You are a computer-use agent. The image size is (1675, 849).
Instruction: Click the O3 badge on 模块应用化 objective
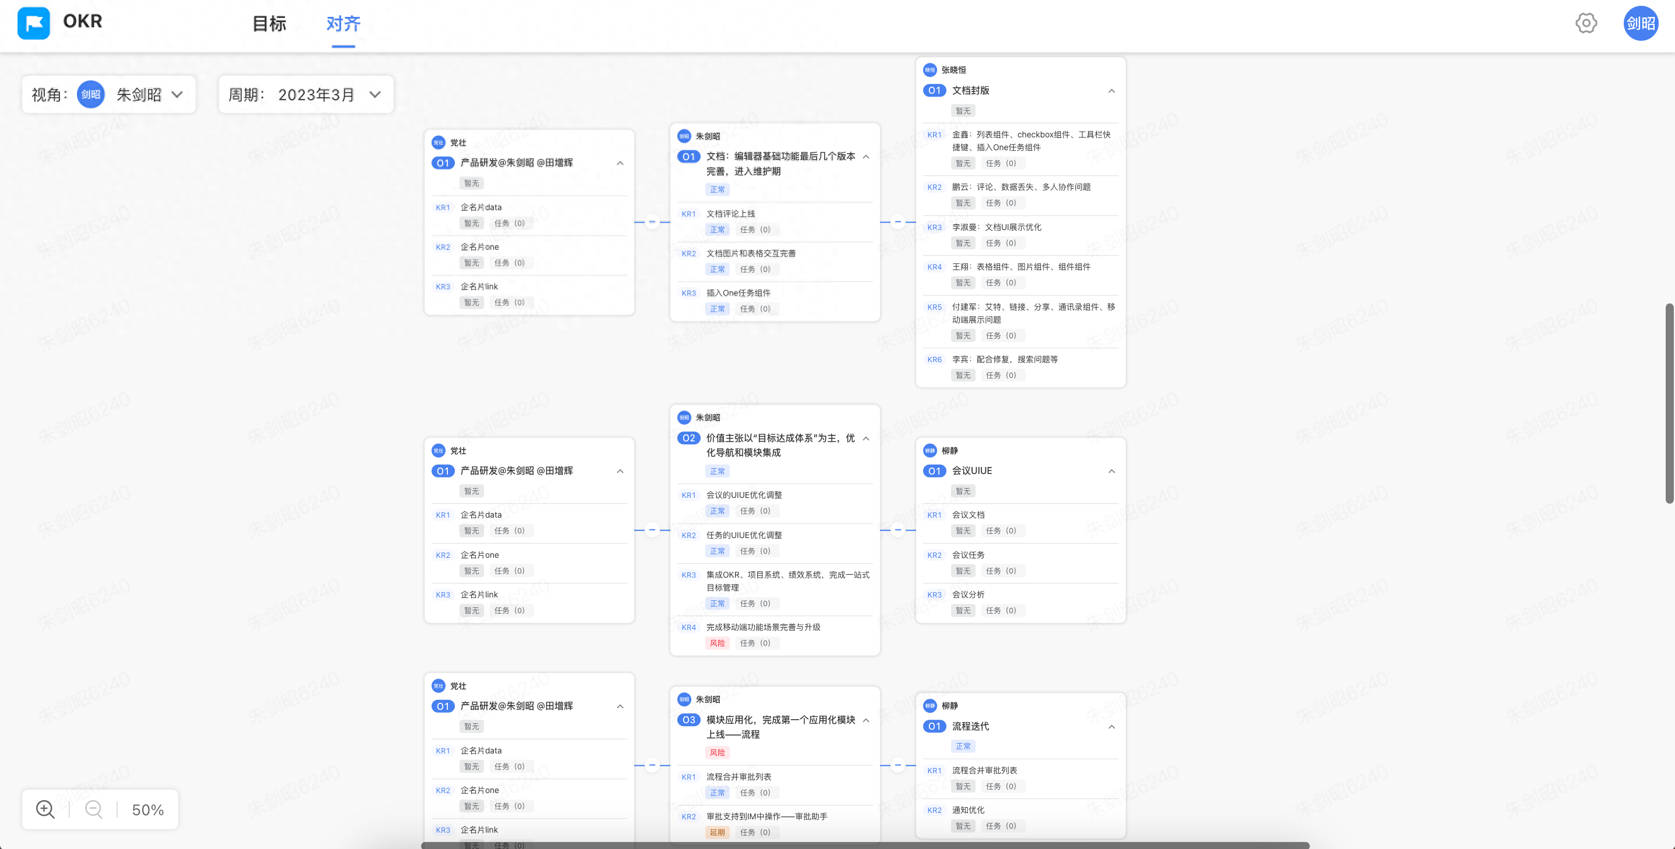click(x=688, y=720)
